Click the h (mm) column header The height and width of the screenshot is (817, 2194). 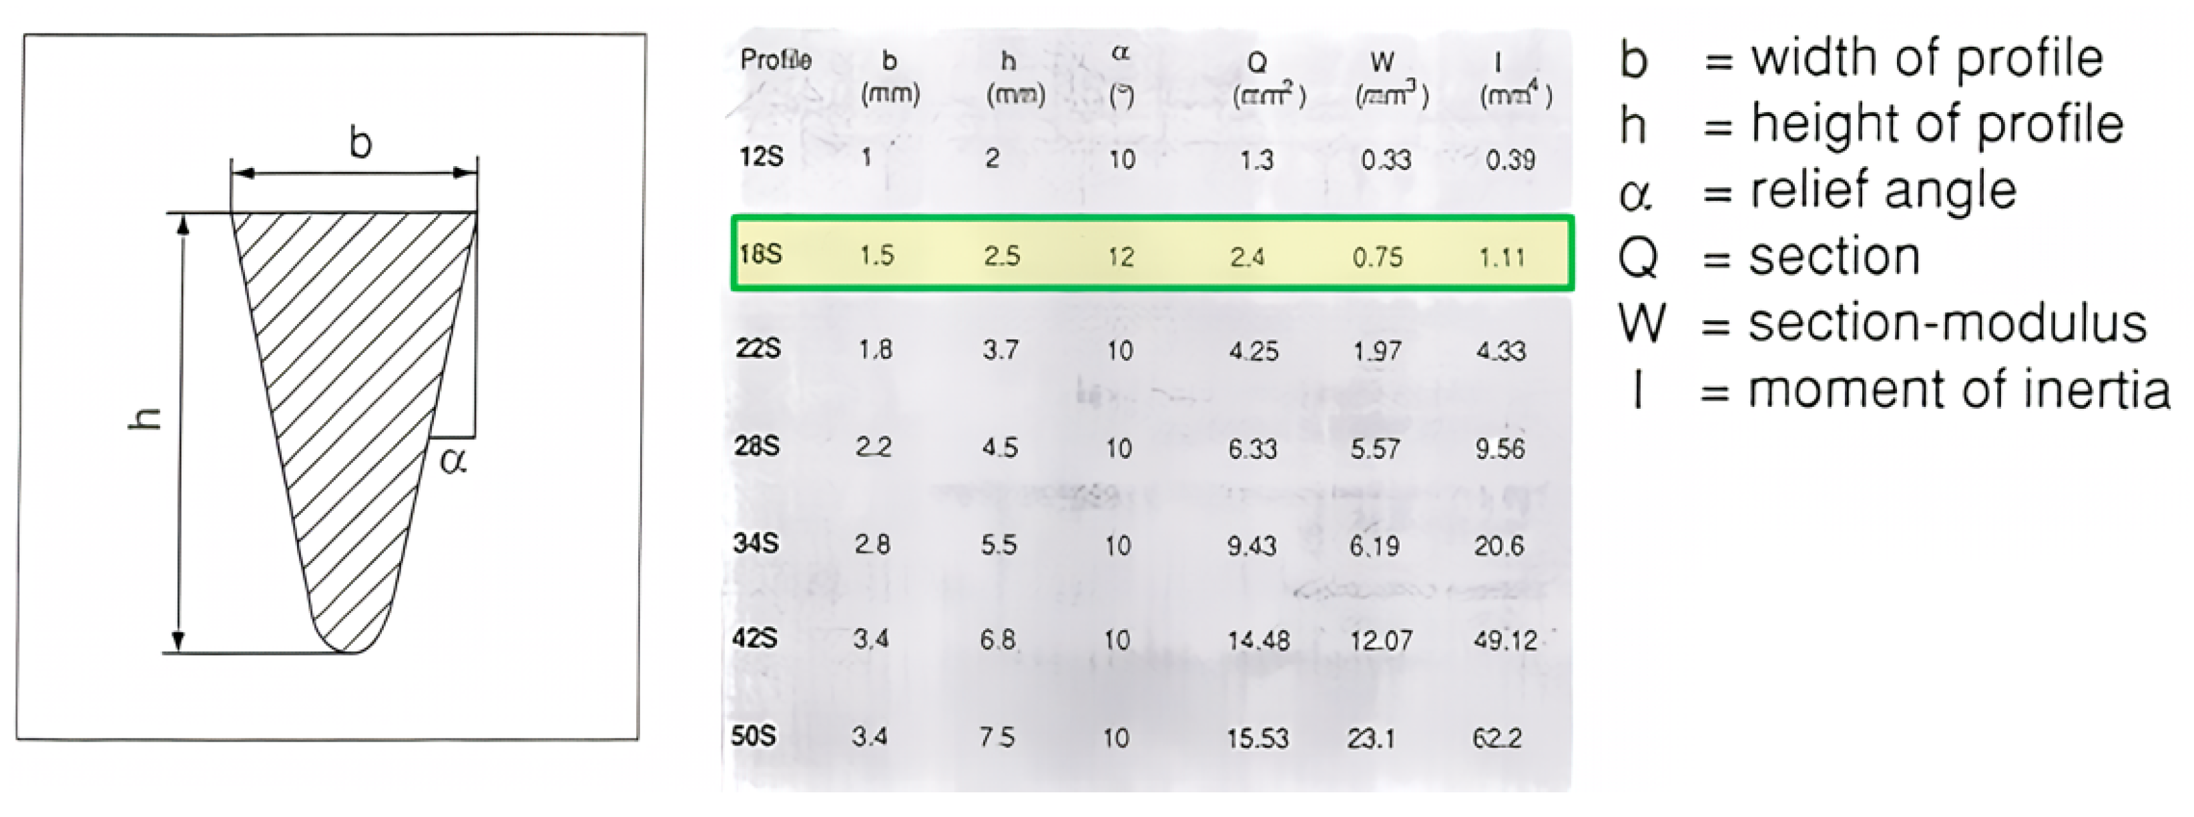1015,77
